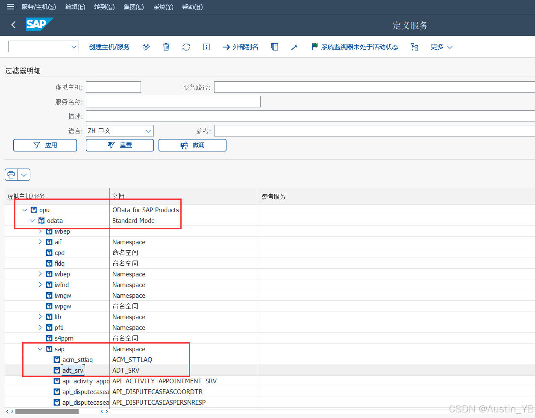Viewport: 535px width, 418px height.
Task: Click the rename pencil icon in toolbar
Action: [x=146, y=47]
